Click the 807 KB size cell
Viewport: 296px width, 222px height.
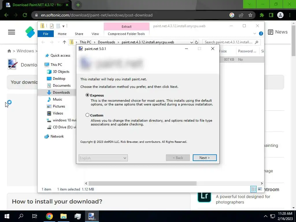[229, 60]
